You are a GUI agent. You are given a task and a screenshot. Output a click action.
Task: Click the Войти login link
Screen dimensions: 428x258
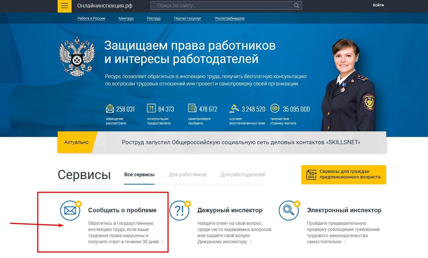tap(378, 5)
